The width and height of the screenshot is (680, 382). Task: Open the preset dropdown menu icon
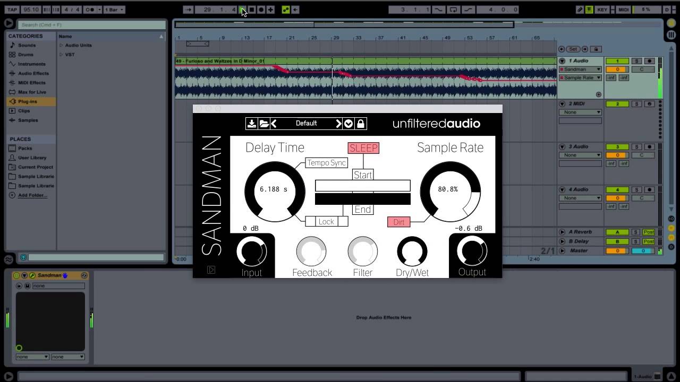pos(348,124)
